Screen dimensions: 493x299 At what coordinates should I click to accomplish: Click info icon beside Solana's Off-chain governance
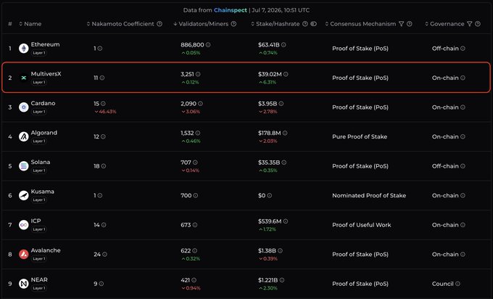coord(463,166)
